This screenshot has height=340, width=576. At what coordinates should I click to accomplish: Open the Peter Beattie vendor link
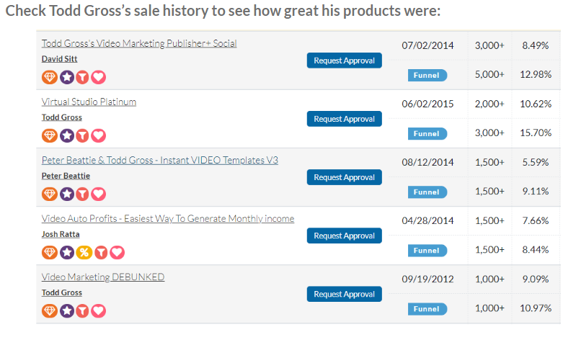(x=66, y=176)
